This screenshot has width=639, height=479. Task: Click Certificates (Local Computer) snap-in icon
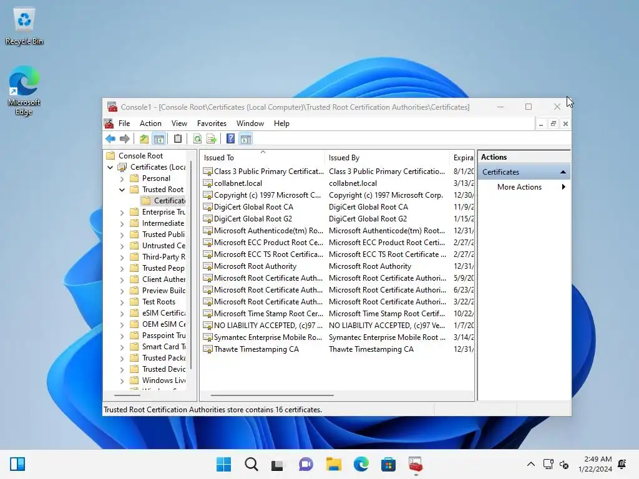(x=122, y=167)
